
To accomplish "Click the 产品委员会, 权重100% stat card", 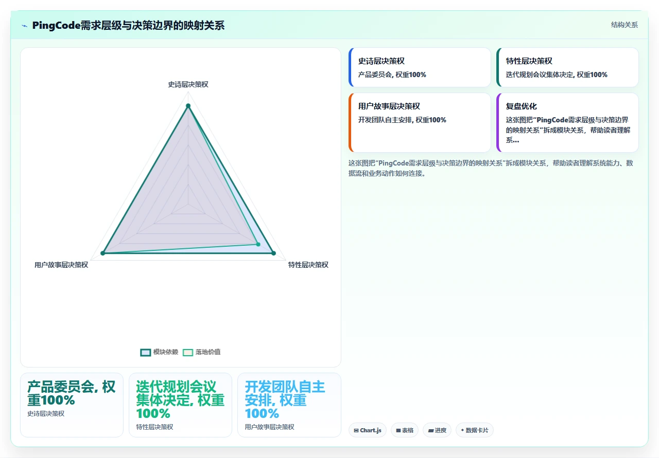I will pos(72,405).
